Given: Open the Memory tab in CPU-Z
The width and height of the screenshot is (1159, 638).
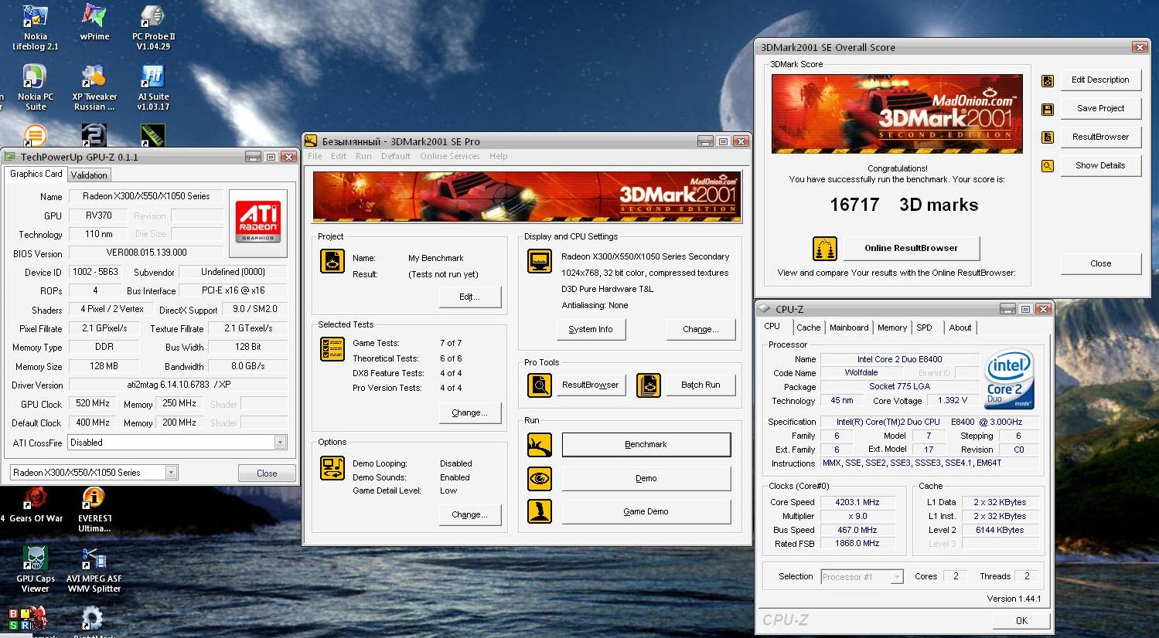Looking at the screenshot, I should point(892,327).
